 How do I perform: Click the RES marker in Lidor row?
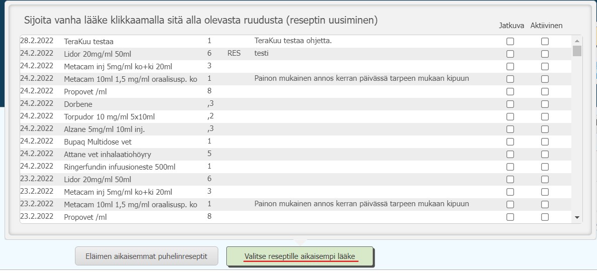click(x=234, y=53)
